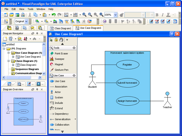Open the Generalization tool dropdown arrow
Viewport: 182px width, 136px height.
[75, 119]
